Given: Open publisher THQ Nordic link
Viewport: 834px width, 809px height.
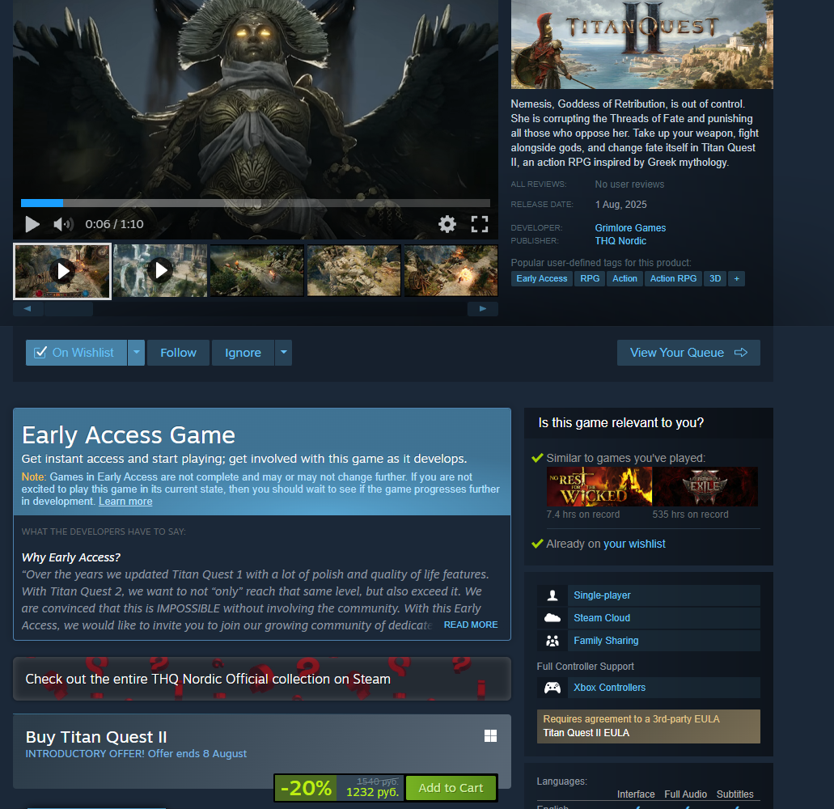Looking at the screenshot, I should click(x=620, y=241).
